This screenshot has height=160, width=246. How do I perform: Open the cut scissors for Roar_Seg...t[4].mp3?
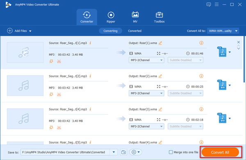click(59, 128)
